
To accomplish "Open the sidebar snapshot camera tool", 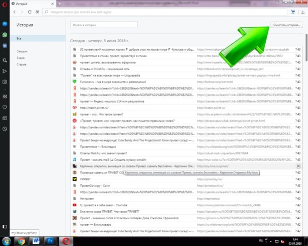I will pyautogui.click(x=5, y=82).
